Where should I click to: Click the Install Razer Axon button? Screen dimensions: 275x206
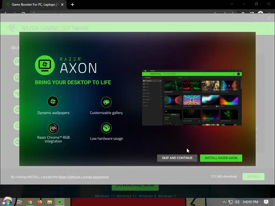tap(221, 158)
